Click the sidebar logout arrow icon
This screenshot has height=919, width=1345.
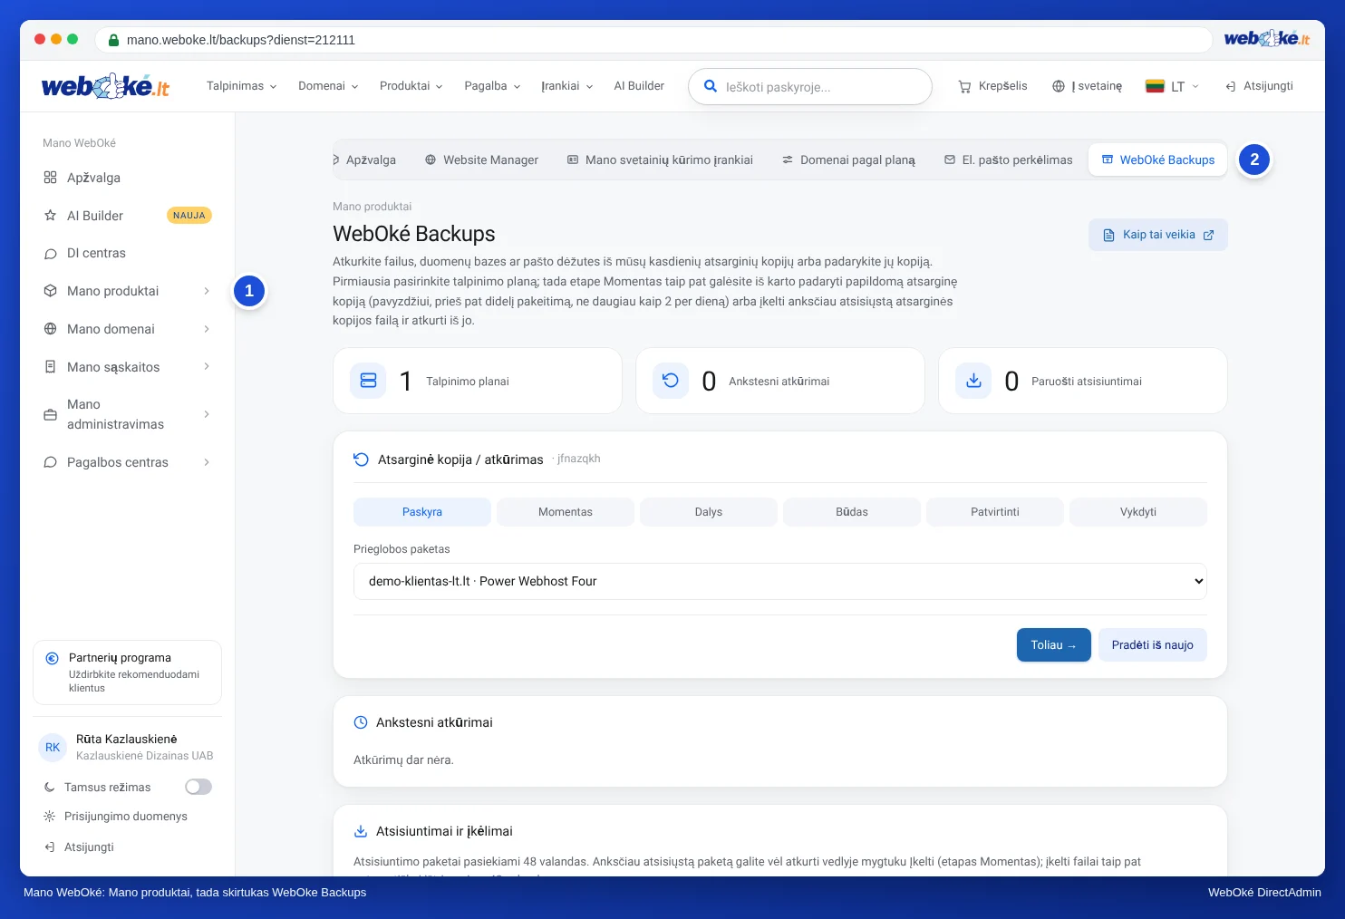point(50,847)
